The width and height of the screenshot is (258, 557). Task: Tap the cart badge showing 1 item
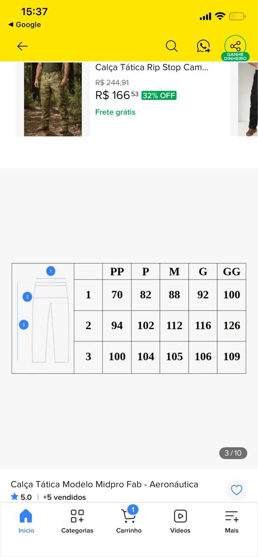pyautogui.click(x=132, y=510)
